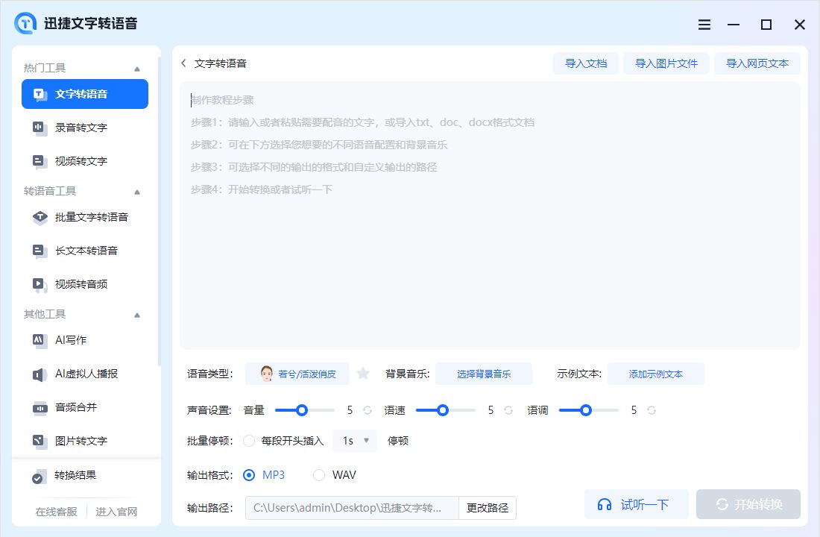820x537 pixels.
Task: Click the voice avatar for 若兮/活泼俏皮
Action: pos(266,374)
